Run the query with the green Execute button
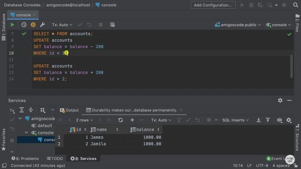The image size is (301, 169). pos(13,25)
